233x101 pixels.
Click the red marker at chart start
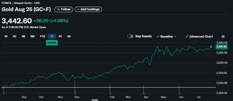click(x=3, y=88)
